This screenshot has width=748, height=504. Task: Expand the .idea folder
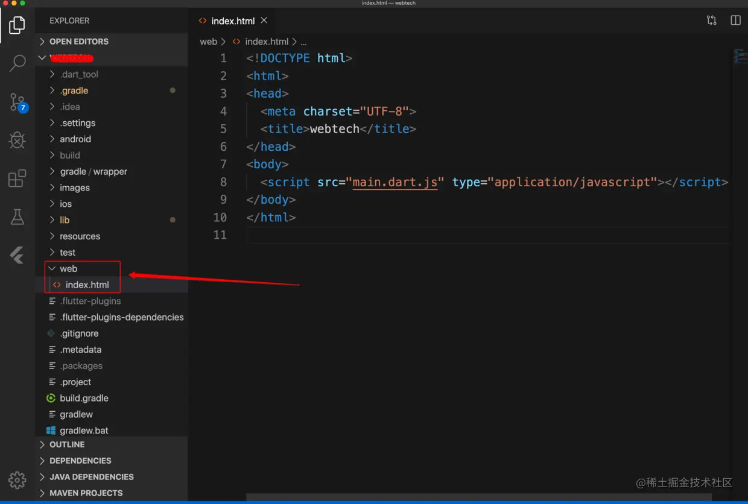112,107
